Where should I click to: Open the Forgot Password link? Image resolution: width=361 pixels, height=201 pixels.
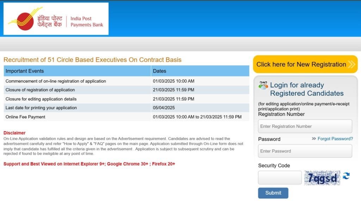[x=335, y=139]
